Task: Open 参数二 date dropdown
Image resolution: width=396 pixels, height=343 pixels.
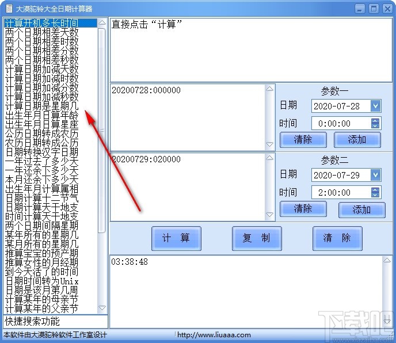Action: coord(375,175)
